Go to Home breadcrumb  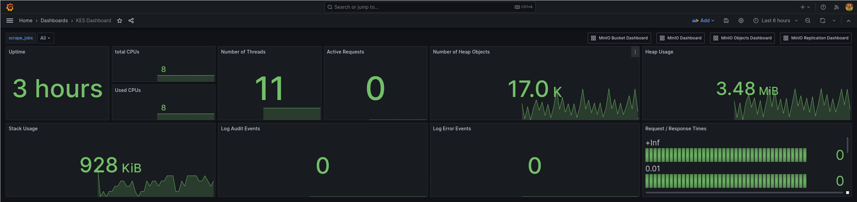26,21
